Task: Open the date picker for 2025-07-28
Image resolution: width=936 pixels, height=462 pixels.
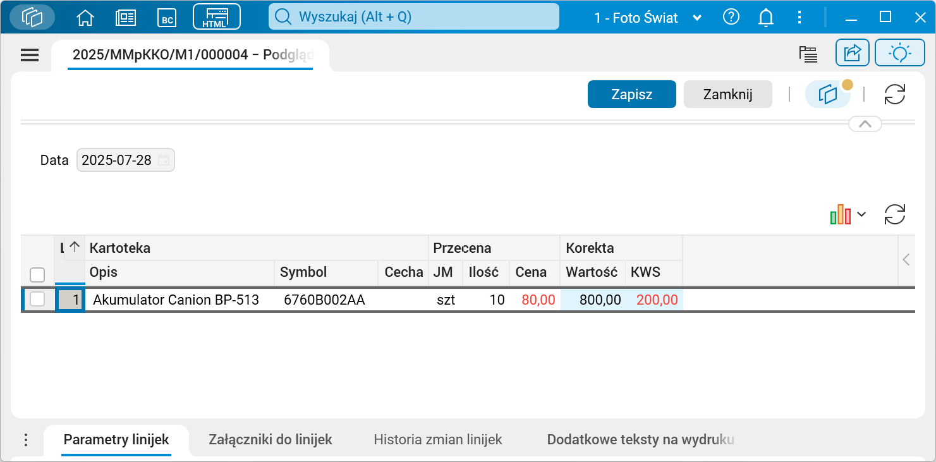Action: (163, 160)
